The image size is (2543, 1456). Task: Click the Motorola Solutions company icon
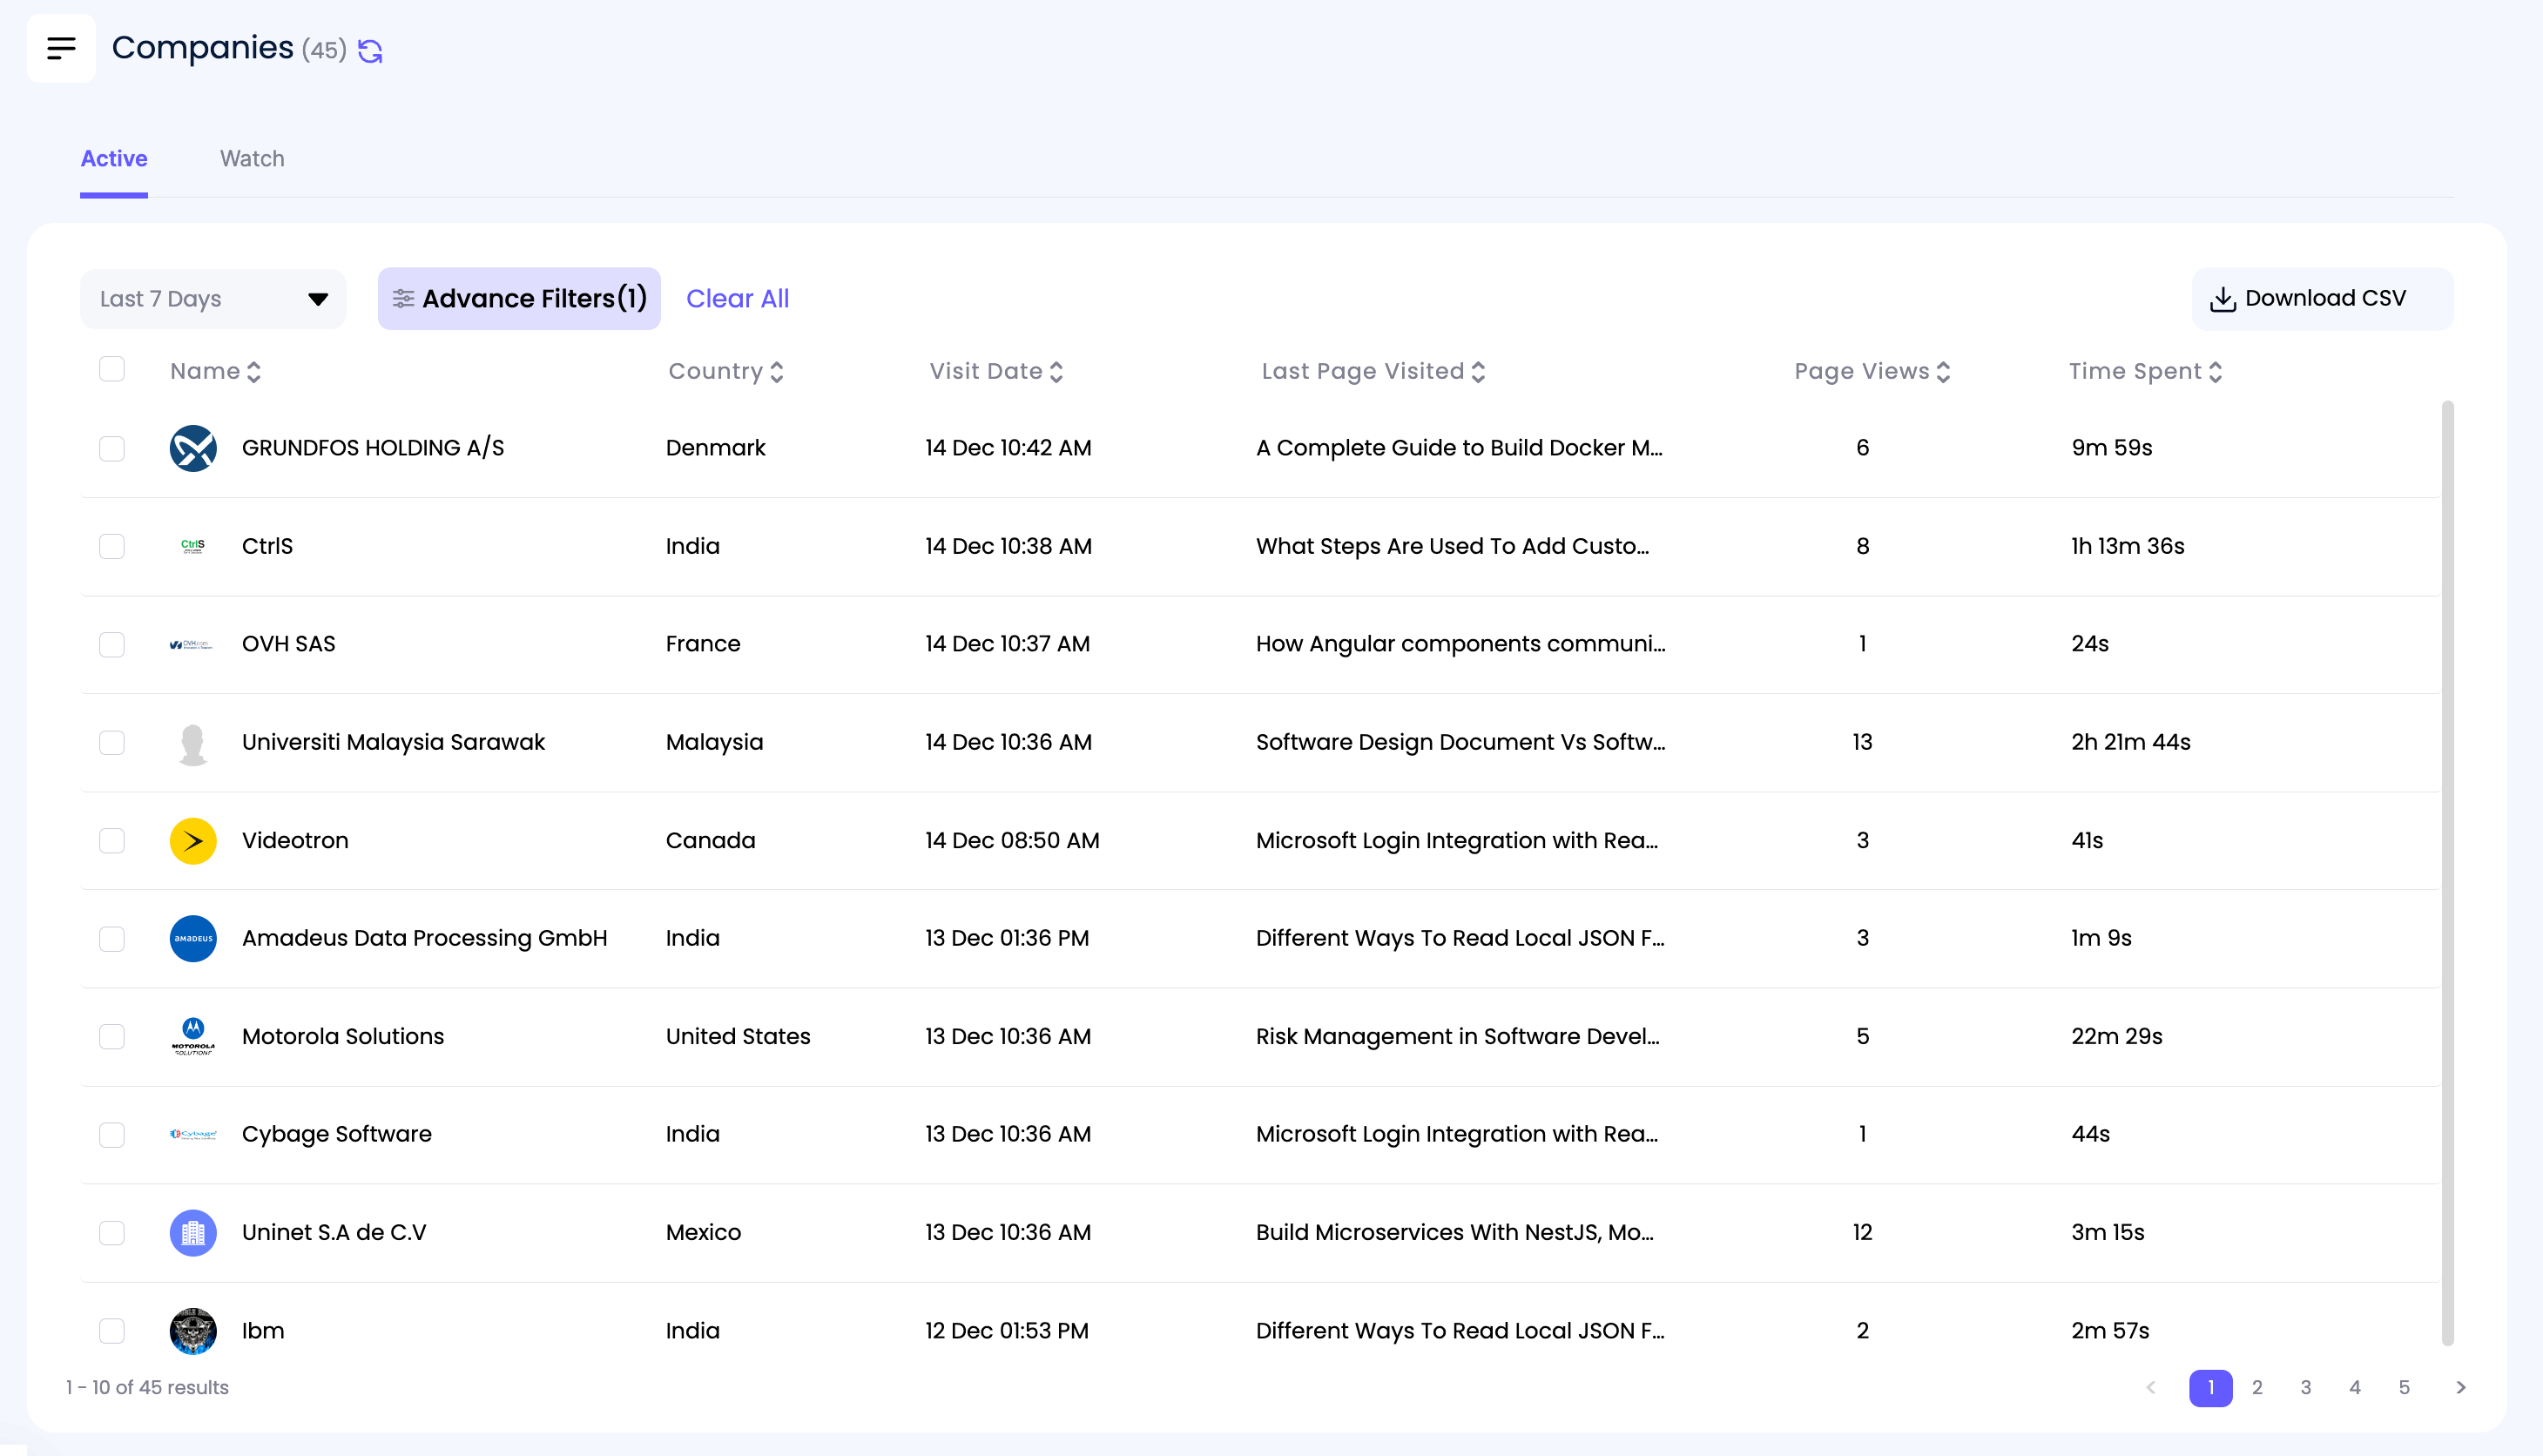click(192, 1035)
